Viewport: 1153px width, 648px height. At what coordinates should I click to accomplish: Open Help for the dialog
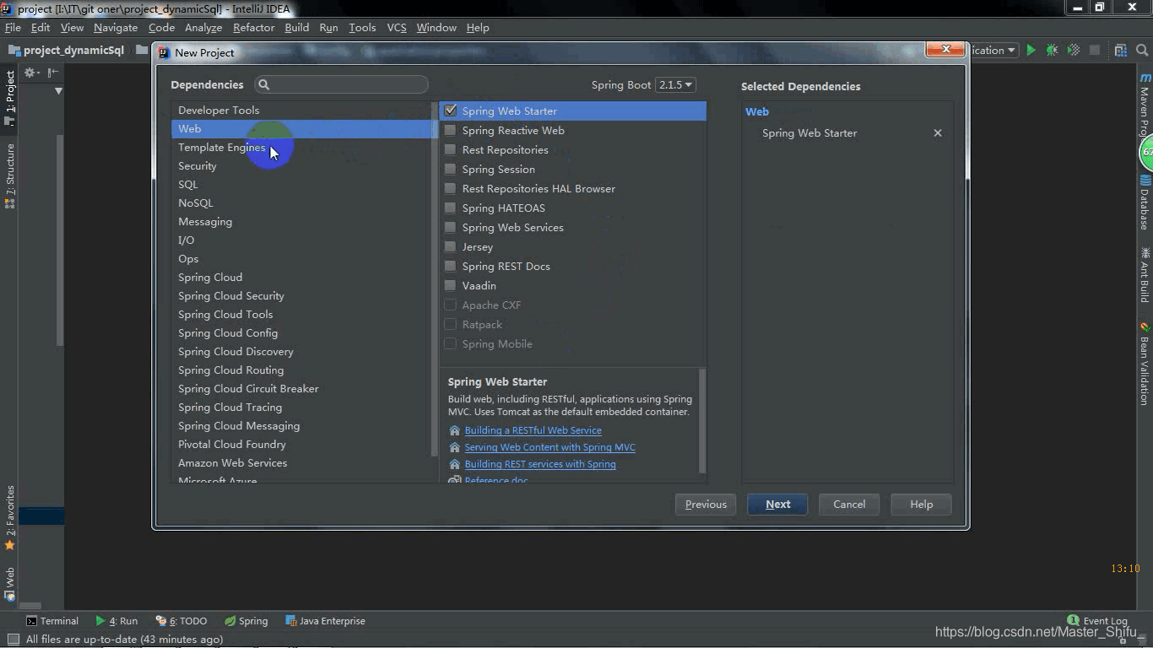pyautogui.click(x=921, y=505)
